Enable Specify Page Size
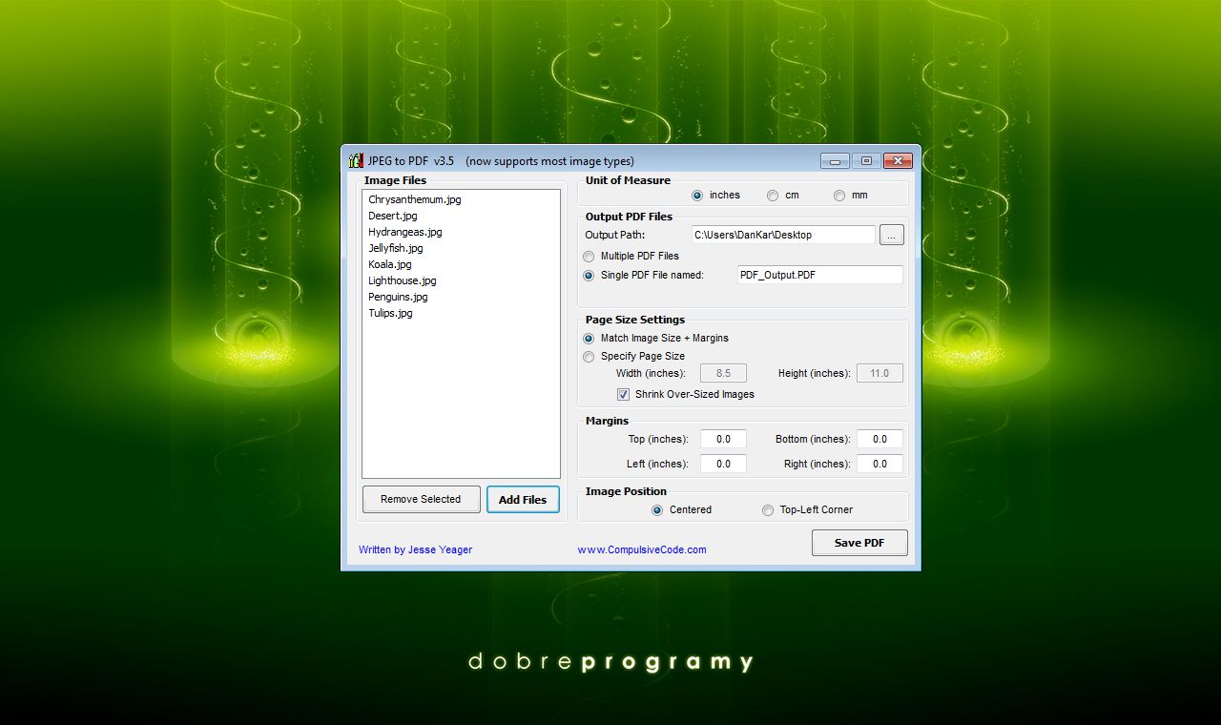This screenshot has height=725, width=1221. (x=589, y=356)
